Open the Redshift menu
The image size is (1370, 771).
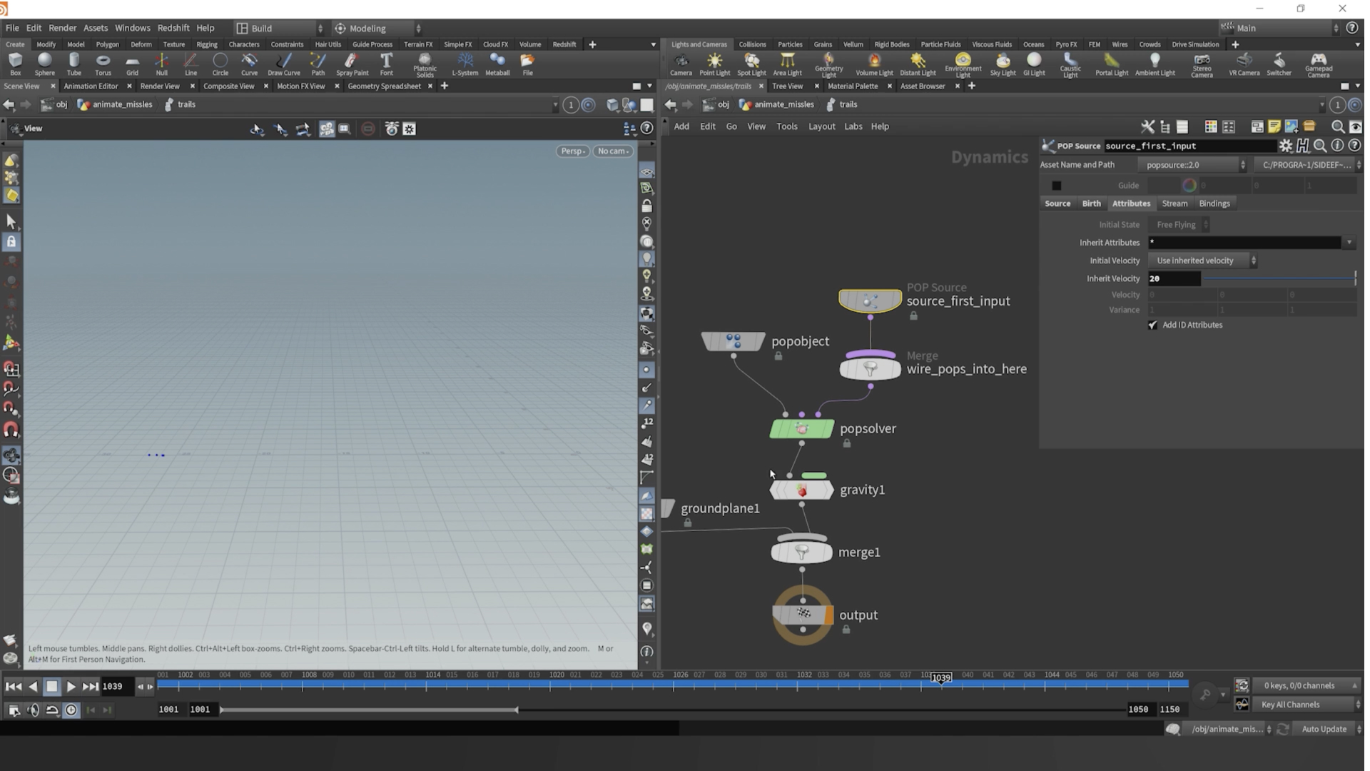pos(173,28)
